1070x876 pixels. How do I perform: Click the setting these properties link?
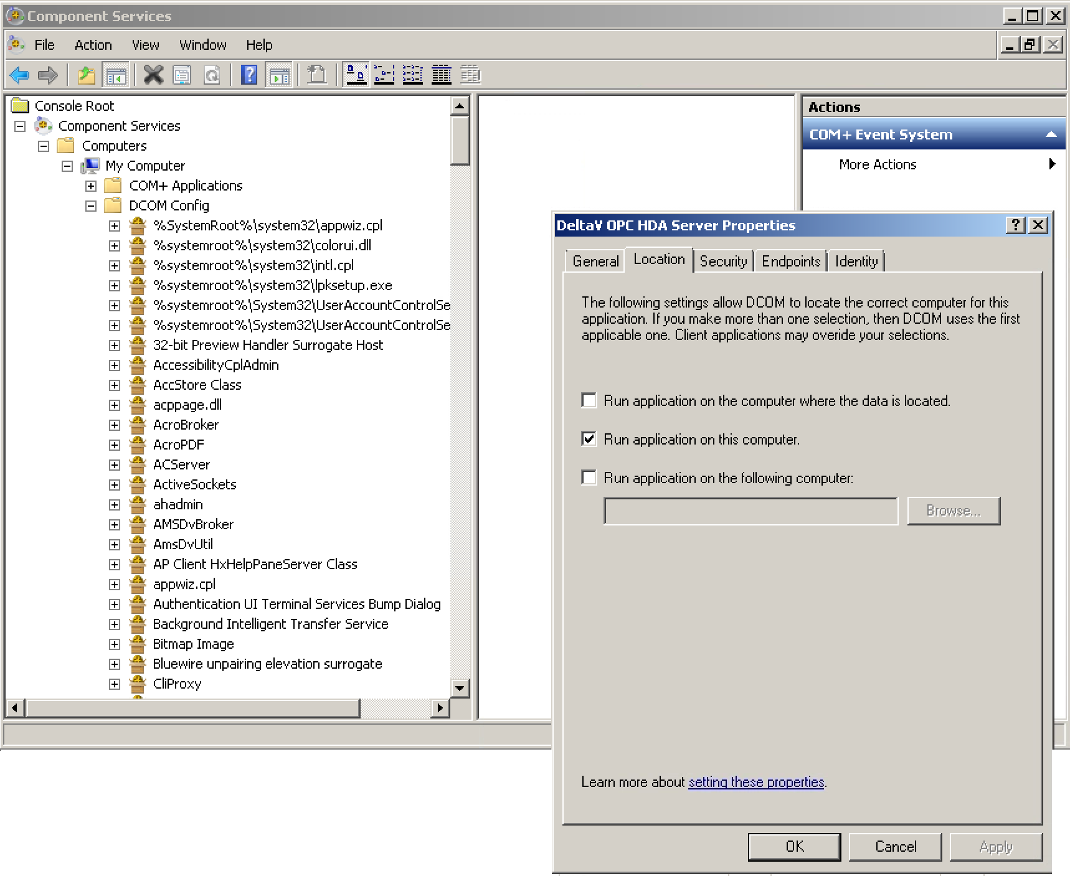[x=755, y=781]
